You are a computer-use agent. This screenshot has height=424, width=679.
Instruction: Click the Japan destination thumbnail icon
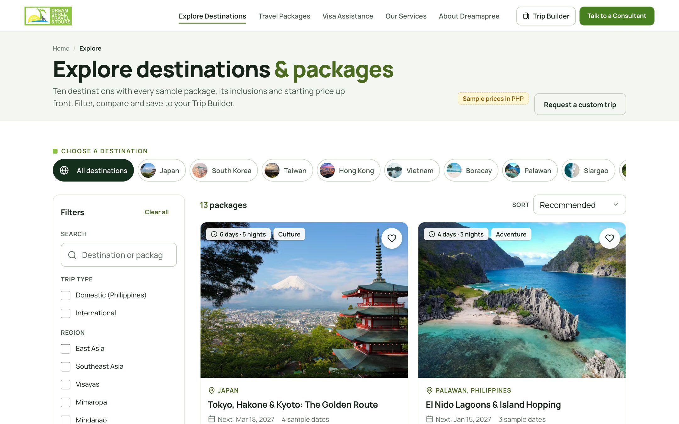(x=148, y=170)
